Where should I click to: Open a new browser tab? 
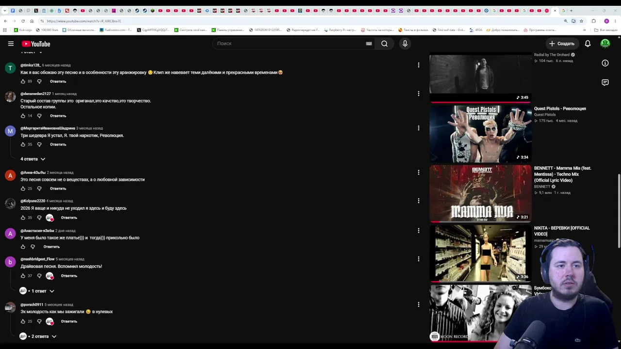pos(571,11)
